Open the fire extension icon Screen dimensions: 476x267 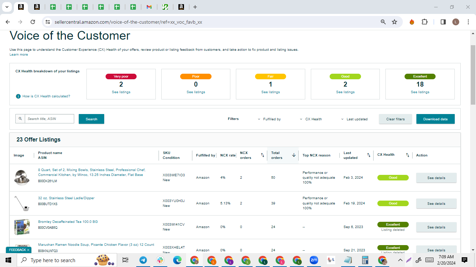point(412,22)
